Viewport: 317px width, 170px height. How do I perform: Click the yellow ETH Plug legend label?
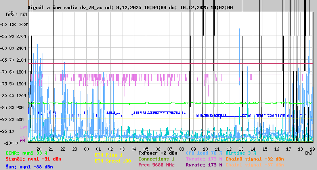109,155
